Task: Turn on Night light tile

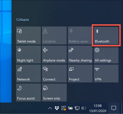Action: point(28,55)
